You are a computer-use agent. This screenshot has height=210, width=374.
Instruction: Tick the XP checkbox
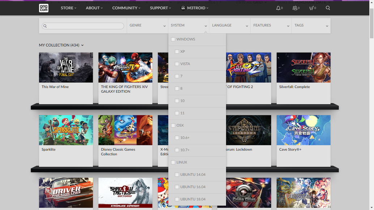point(177,52)
